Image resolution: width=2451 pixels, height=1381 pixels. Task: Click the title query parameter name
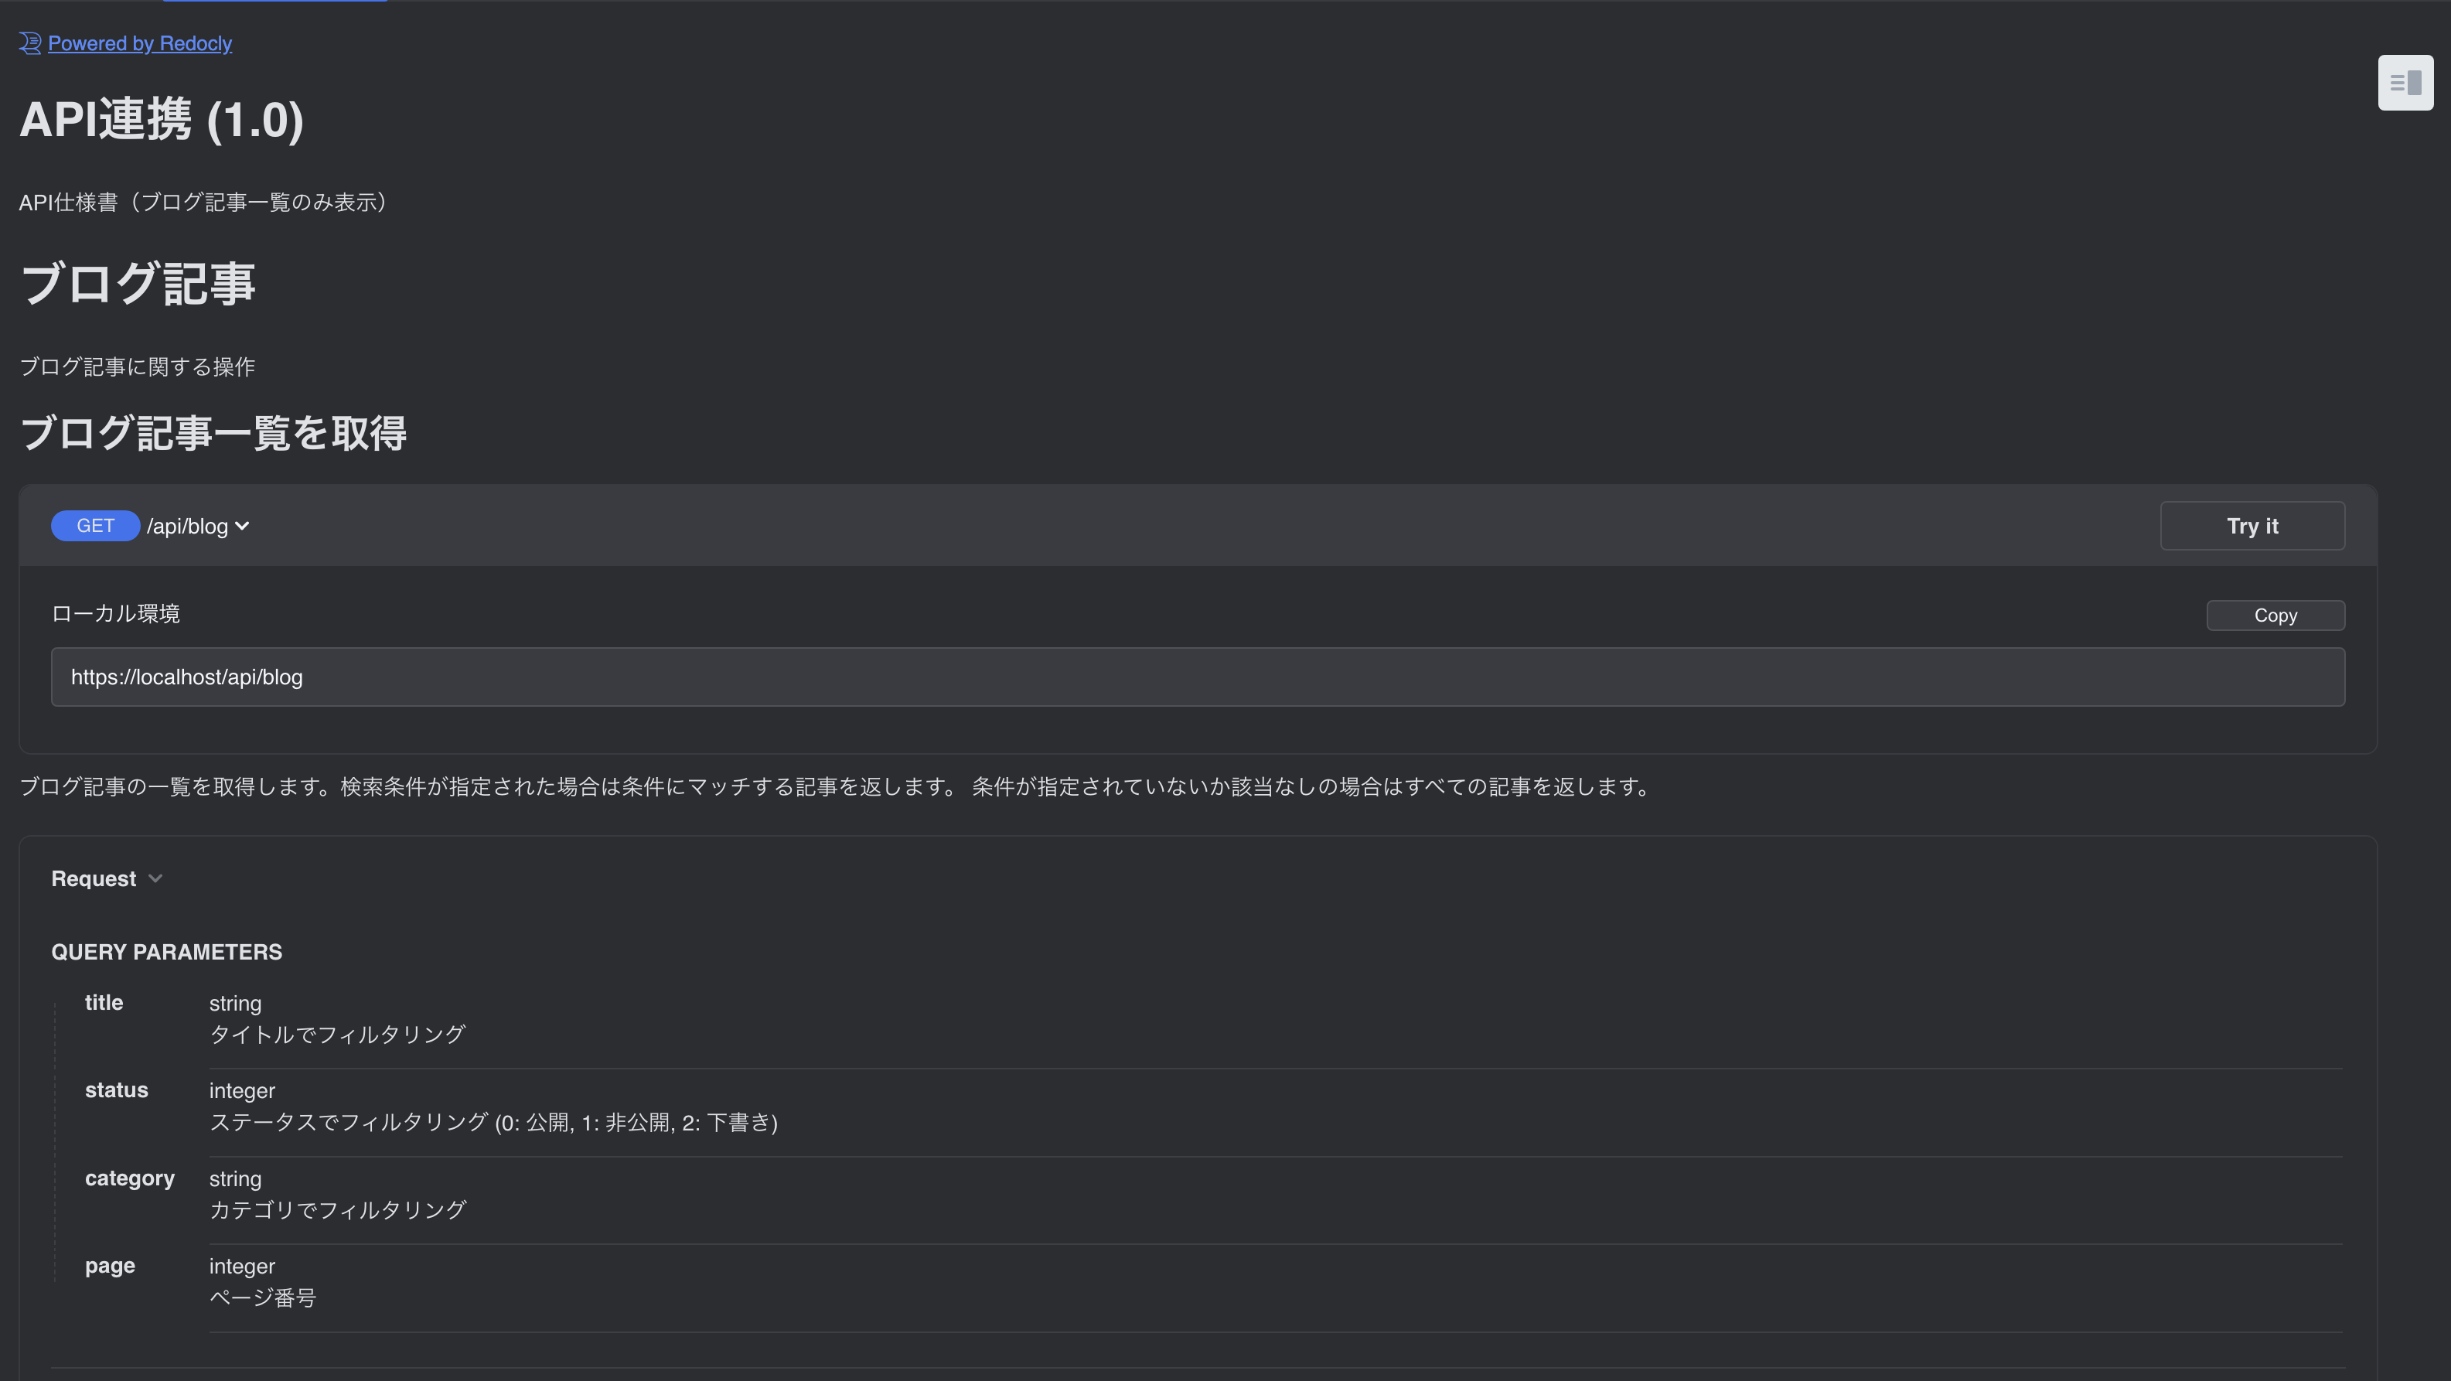(104, 1002)
